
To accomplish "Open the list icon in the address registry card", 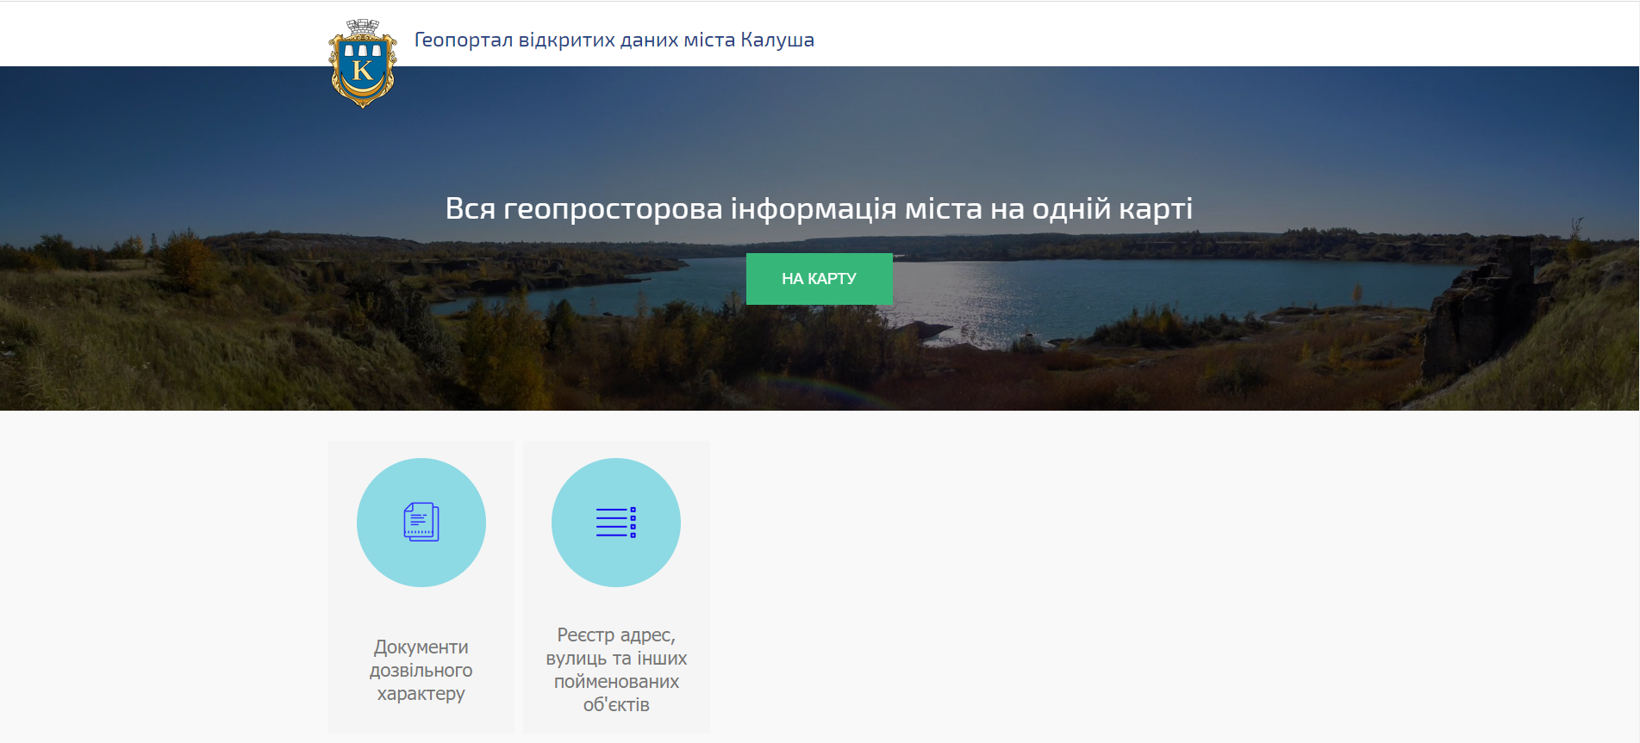I will point(616,523).
